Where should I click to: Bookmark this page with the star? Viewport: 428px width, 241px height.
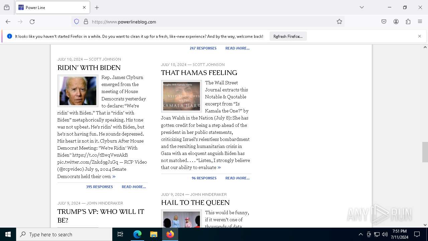pyautogui.click(x=339, y=22)
